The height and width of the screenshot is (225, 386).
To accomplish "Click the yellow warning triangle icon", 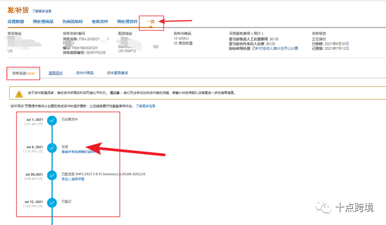I will pos(19,94).
